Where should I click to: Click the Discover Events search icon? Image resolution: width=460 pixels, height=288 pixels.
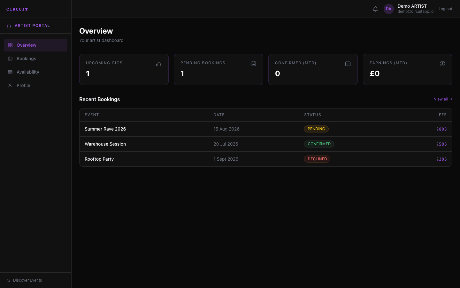(9, 280)
